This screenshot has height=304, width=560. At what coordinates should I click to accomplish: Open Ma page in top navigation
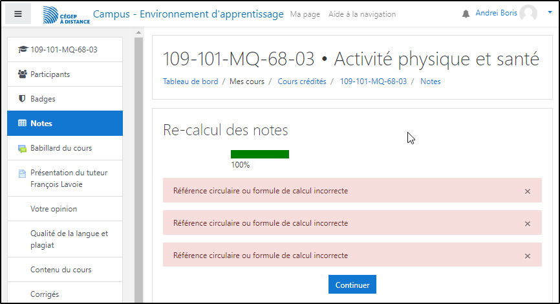[x=305, y=14]
